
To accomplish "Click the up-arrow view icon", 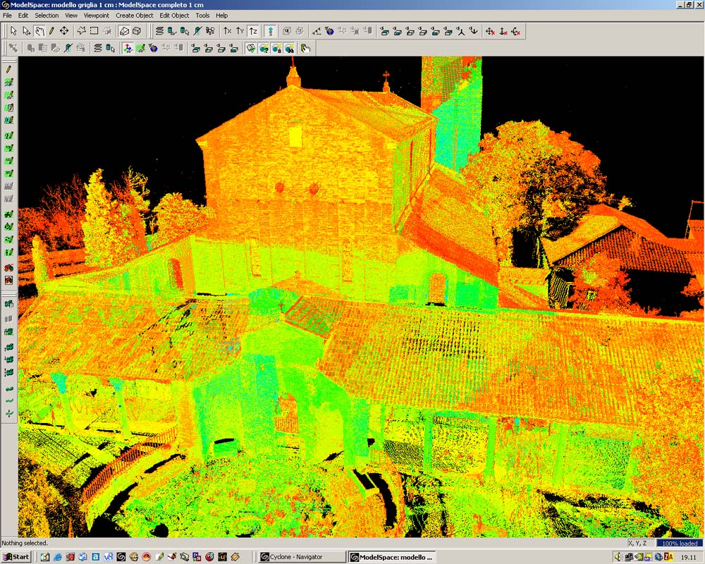I will click(269, 31).
